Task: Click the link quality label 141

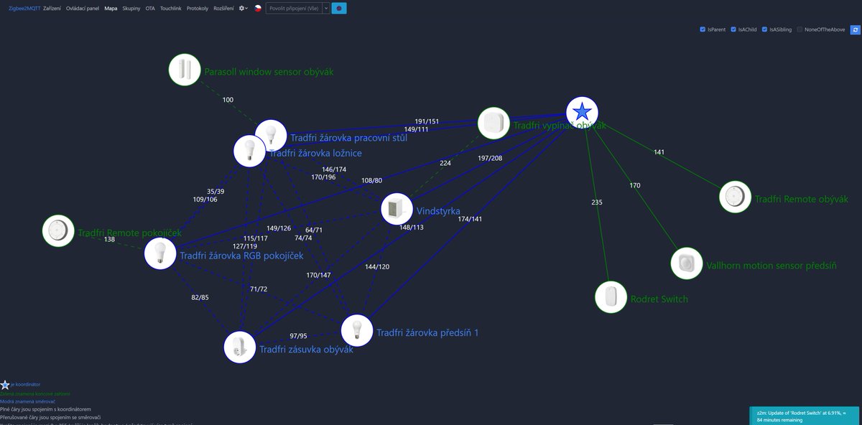Action: [x=659, y=152]
